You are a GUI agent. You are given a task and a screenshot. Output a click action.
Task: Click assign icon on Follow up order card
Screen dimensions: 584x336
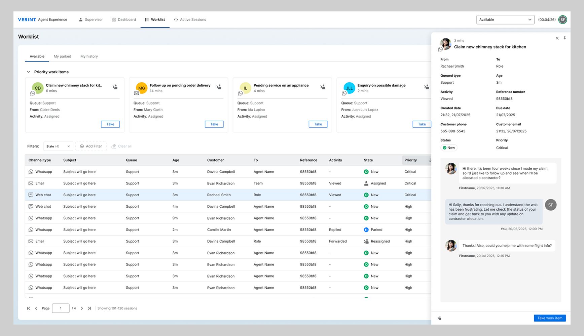click(x=219, y=87)
